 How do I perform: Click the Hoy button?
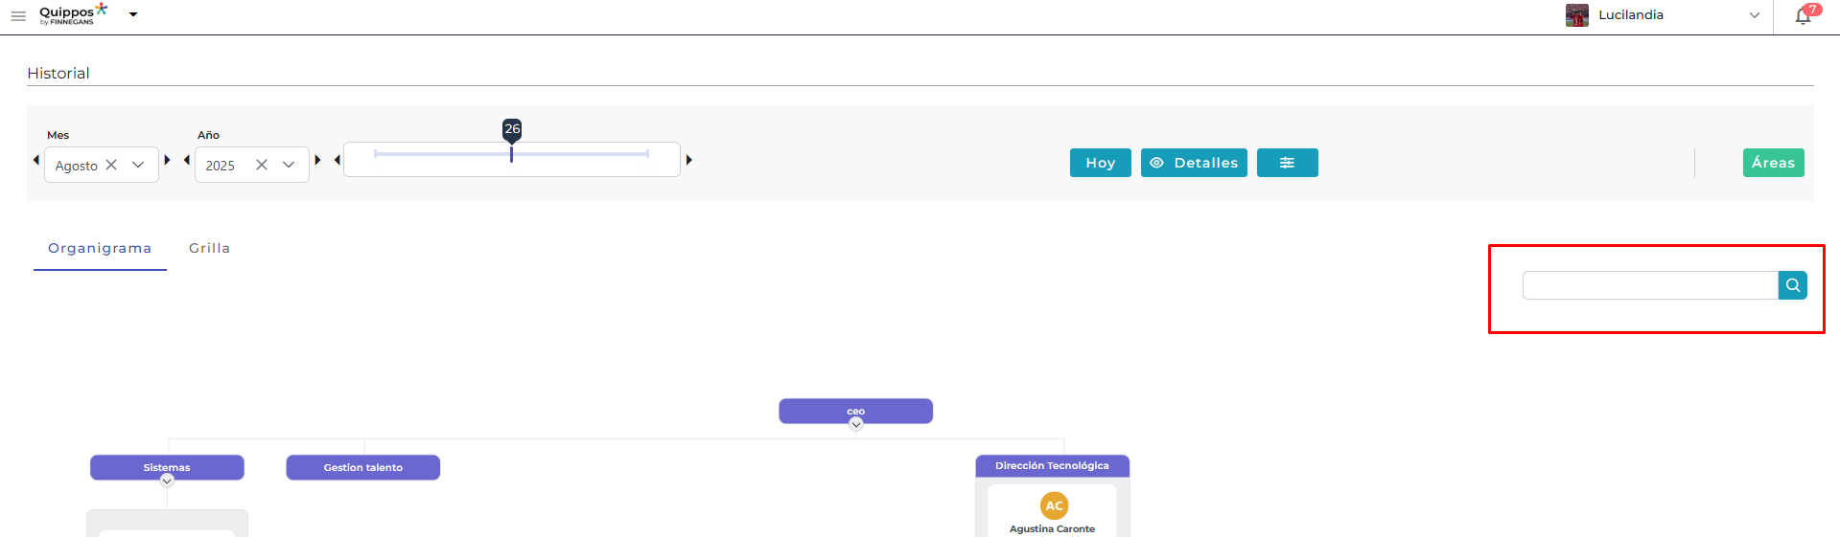(x=1101, y=163)
